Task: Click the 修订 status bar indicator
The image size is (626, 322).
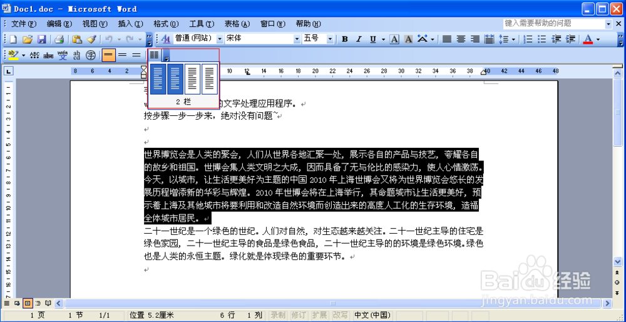Action: click(299, 315)
